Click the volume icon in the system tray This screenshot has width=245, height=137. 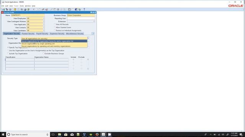[x=223, y=134]
